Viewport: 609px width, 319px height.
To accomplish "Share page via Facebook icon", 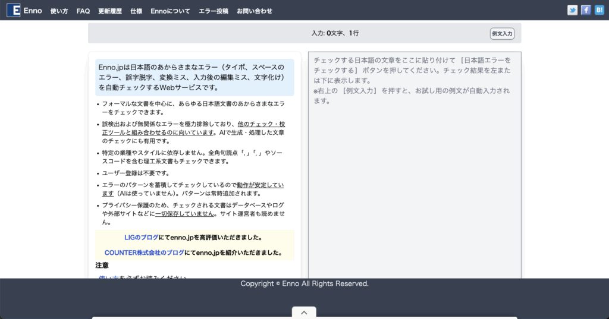I will (x=586, y=10).
